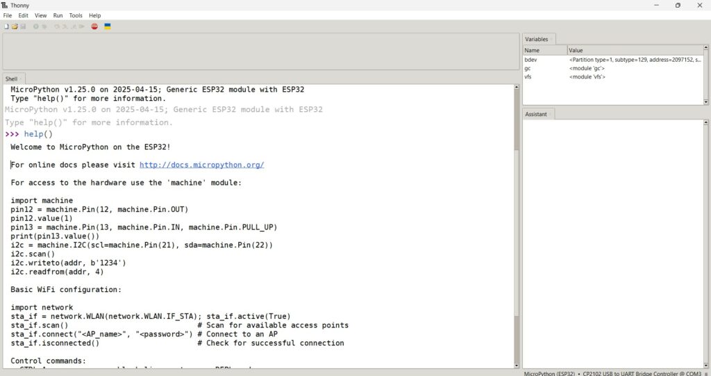Screen dimensions: 711x376
Task: Click the "i2c.writeto(addr, b'1234')" line
Action: pos(69,263)
